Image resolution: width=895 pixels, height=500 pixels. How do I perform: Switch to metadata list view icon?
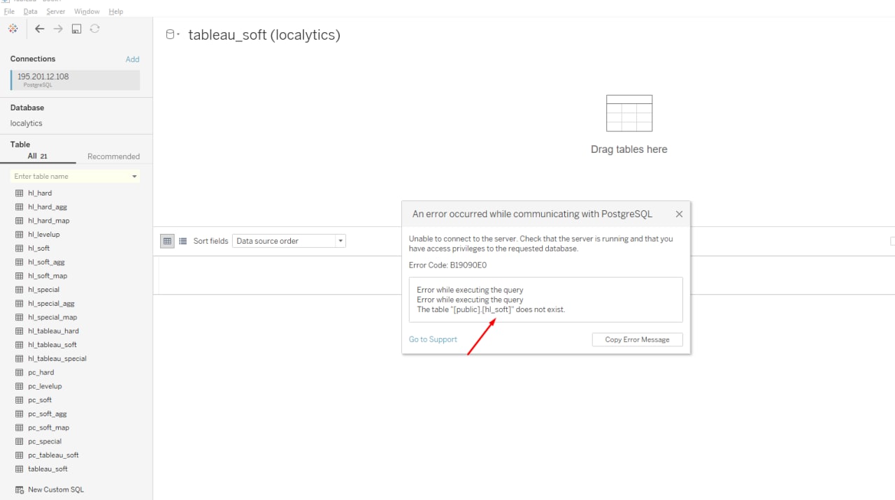point(182,241)
